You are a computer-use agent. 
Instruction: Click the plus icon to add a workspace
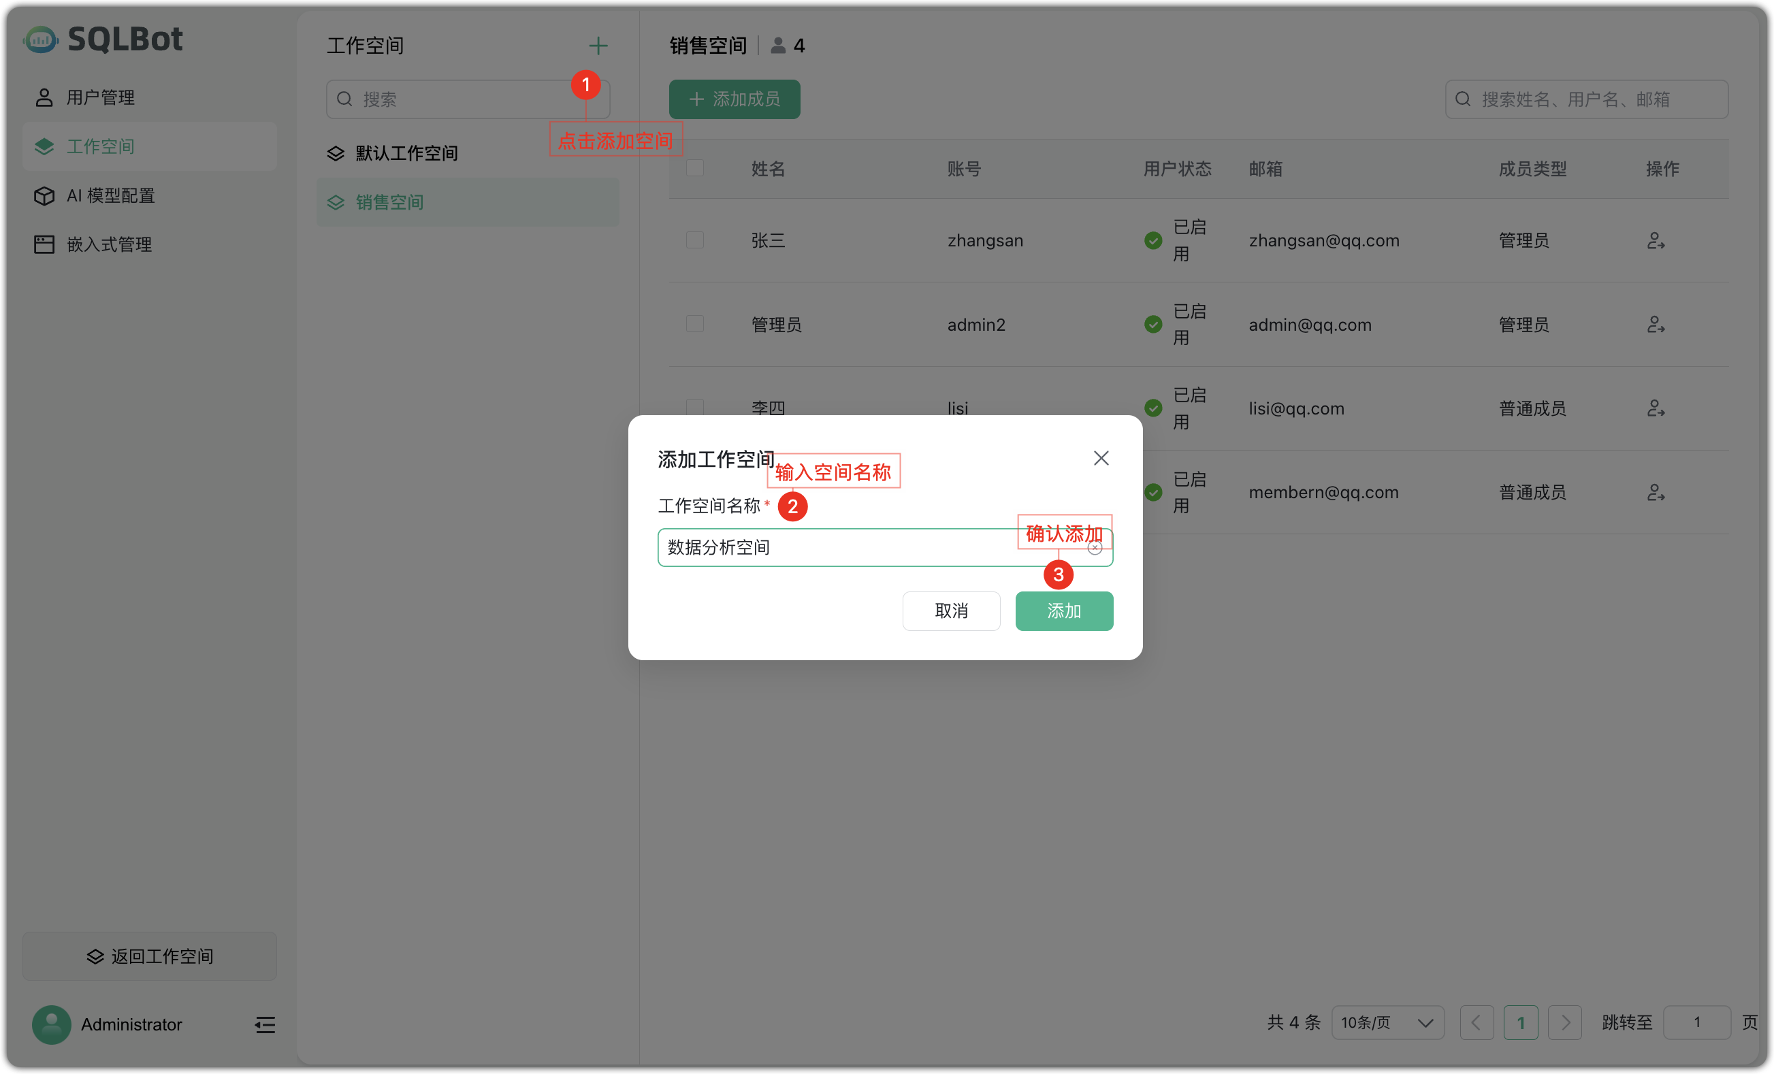pos(598,46)
